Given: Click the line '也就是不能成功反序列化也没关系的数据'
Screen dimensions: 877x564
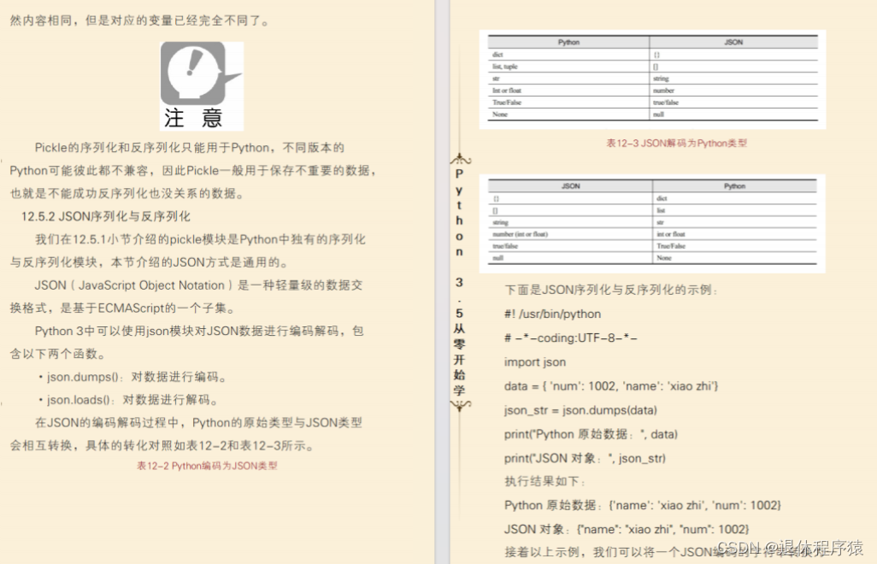Looking at the screenshot, I should 127,193.
